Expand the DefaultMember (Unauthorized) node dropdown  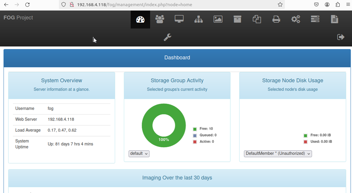tap(278, 154)
